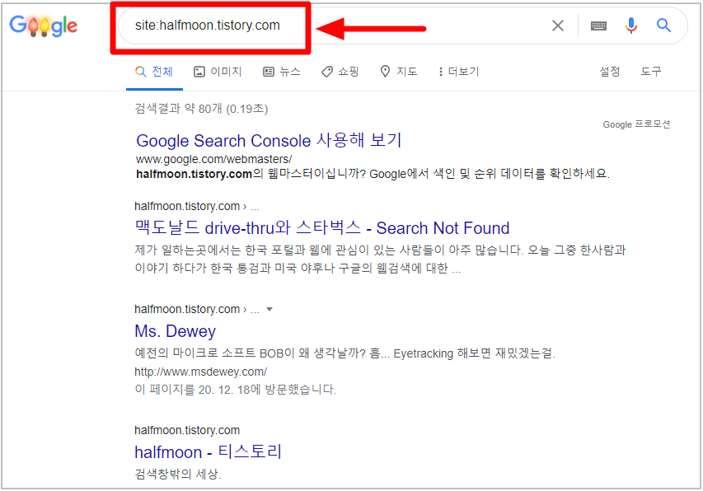
Task: Click the blue magnifier search button
Action: click(663, 26)
